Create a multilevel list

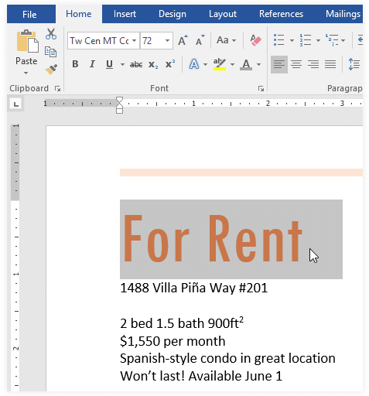pos(331,40)
